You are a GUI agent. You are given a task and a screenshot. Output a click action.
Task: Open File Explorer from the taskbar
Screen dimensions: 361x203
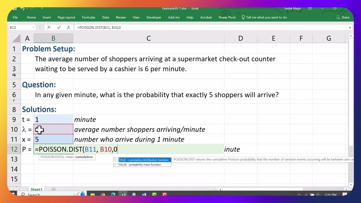click(93, 195)
